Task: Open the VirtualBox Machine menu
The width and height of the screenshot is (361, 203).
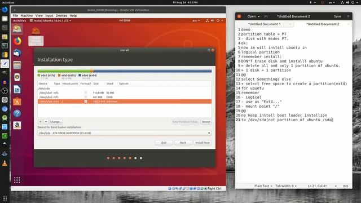Action: pyautogui.click(x=27, y=16)
